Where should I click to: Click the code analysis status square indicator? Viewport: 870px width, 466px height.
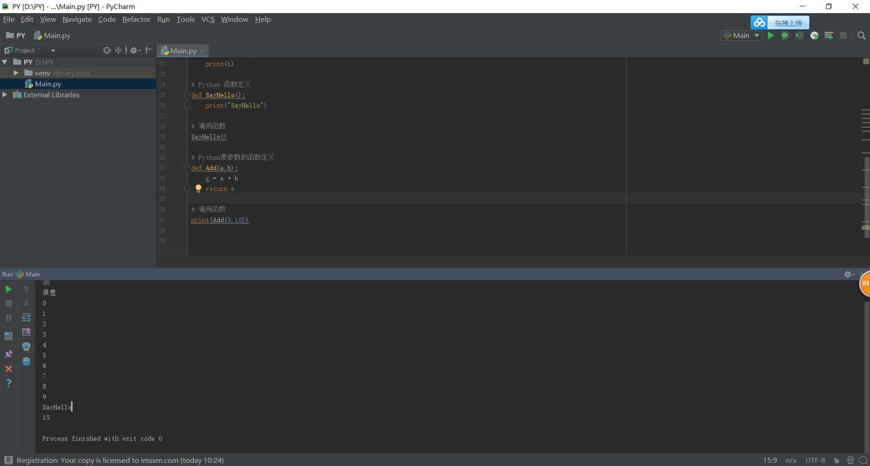point(866,61)
